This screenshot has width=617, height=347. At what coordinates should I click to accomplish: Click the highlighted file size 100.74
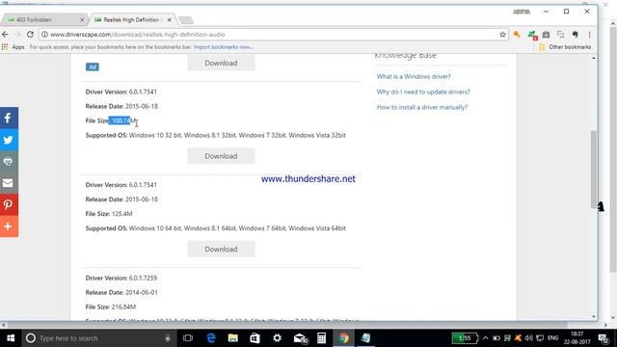click(120, 120)
